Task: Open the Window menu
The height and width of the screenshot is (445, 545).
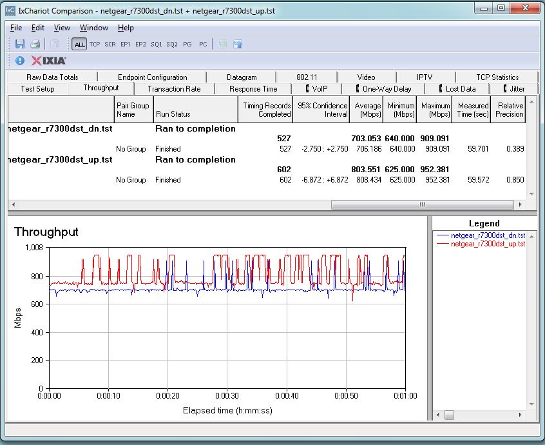Action: pos(94,28)
